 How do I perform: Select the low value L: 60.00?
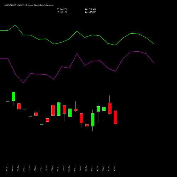(x=90, y=12)
